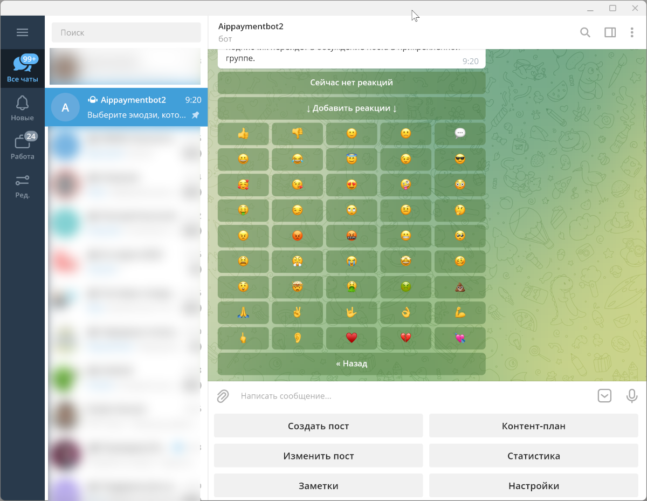This screenshot has width=647, height=501.
Task: Choose the pile of poo emoji
Action: 460,287
